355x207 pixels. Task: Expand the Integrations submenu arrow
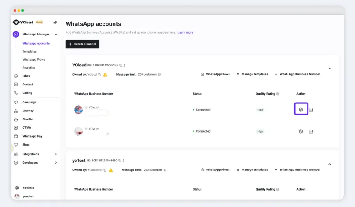tap(56, 154)
